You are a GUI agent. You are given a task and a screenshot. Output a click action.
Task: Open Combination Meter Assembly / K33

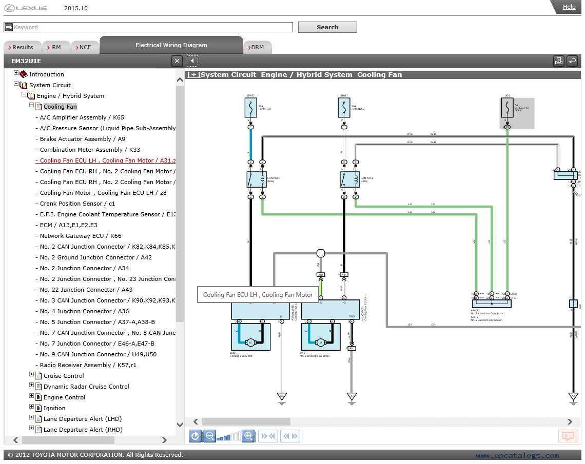[x=90, y=150]
